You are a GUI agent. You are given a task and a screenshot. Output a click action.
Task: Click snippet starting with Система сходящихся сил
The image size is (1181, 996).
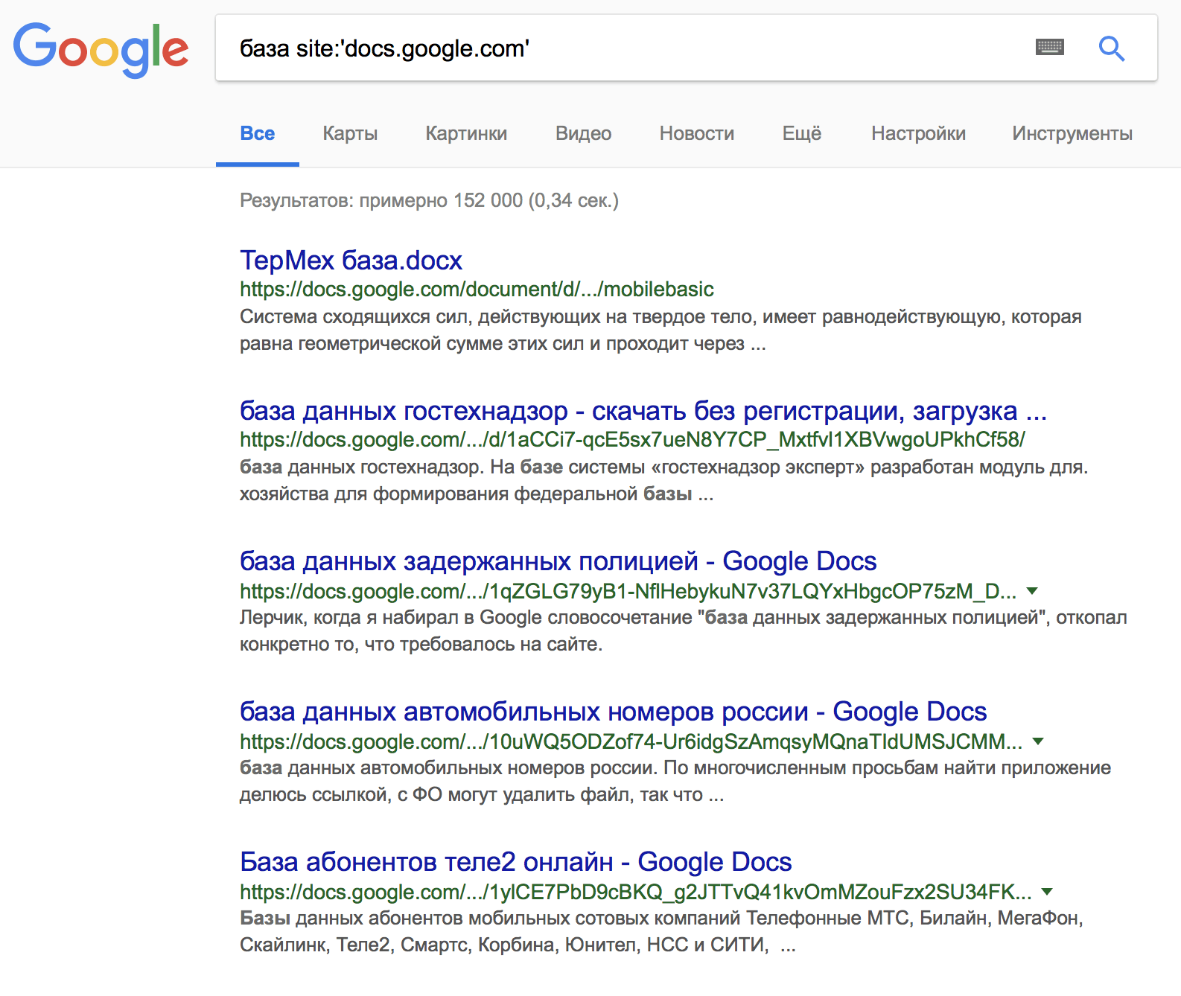[x=660, y=330]
